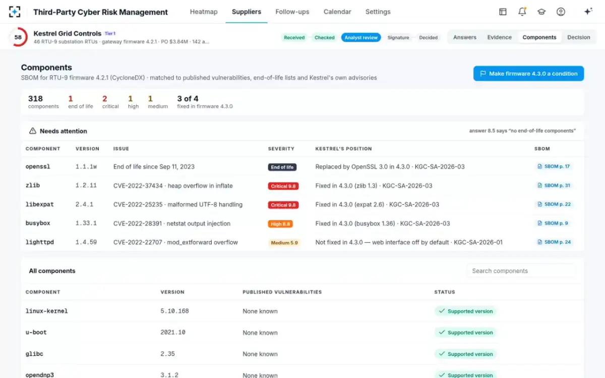Open the layout panel icon
This screenshot has height=378, width=605.
click(503, 12)
